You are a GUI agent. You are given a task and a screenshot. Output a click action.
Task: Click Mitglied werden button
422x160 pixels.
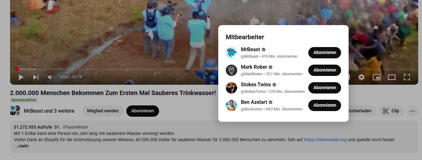pos(103,111)
